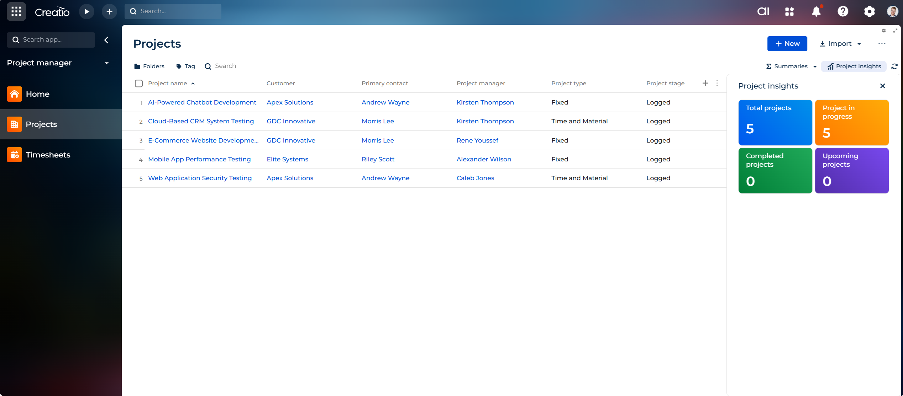This screenshot has height=396, width=903.
Task: Sort by Customer column header
Action: tap(280, 83)
